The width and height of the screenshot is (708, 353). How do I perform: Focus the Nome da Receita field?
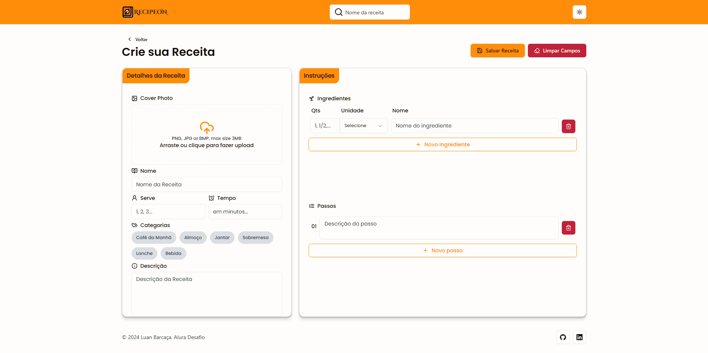pyautogui.click(x=206, y=184)
